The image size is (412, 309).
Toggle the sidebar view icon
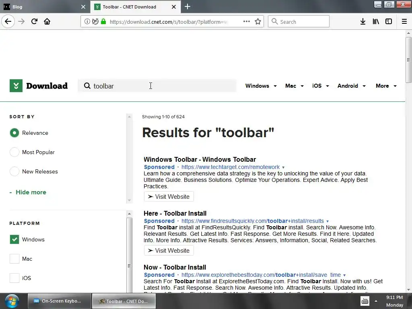pyautogui.click(x=389, y=22)
